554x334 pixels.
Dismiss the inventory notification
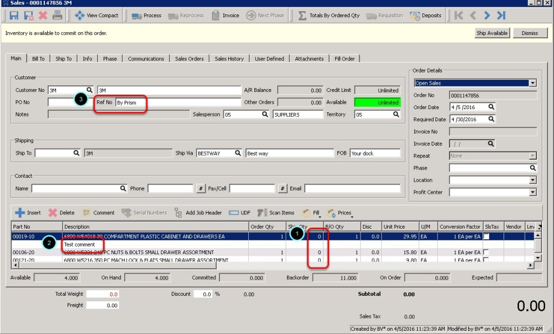pos(530,33)
